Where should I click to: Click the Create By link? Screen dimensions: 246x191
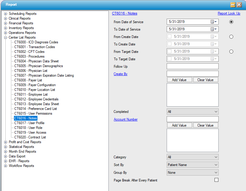coord(120,74)
